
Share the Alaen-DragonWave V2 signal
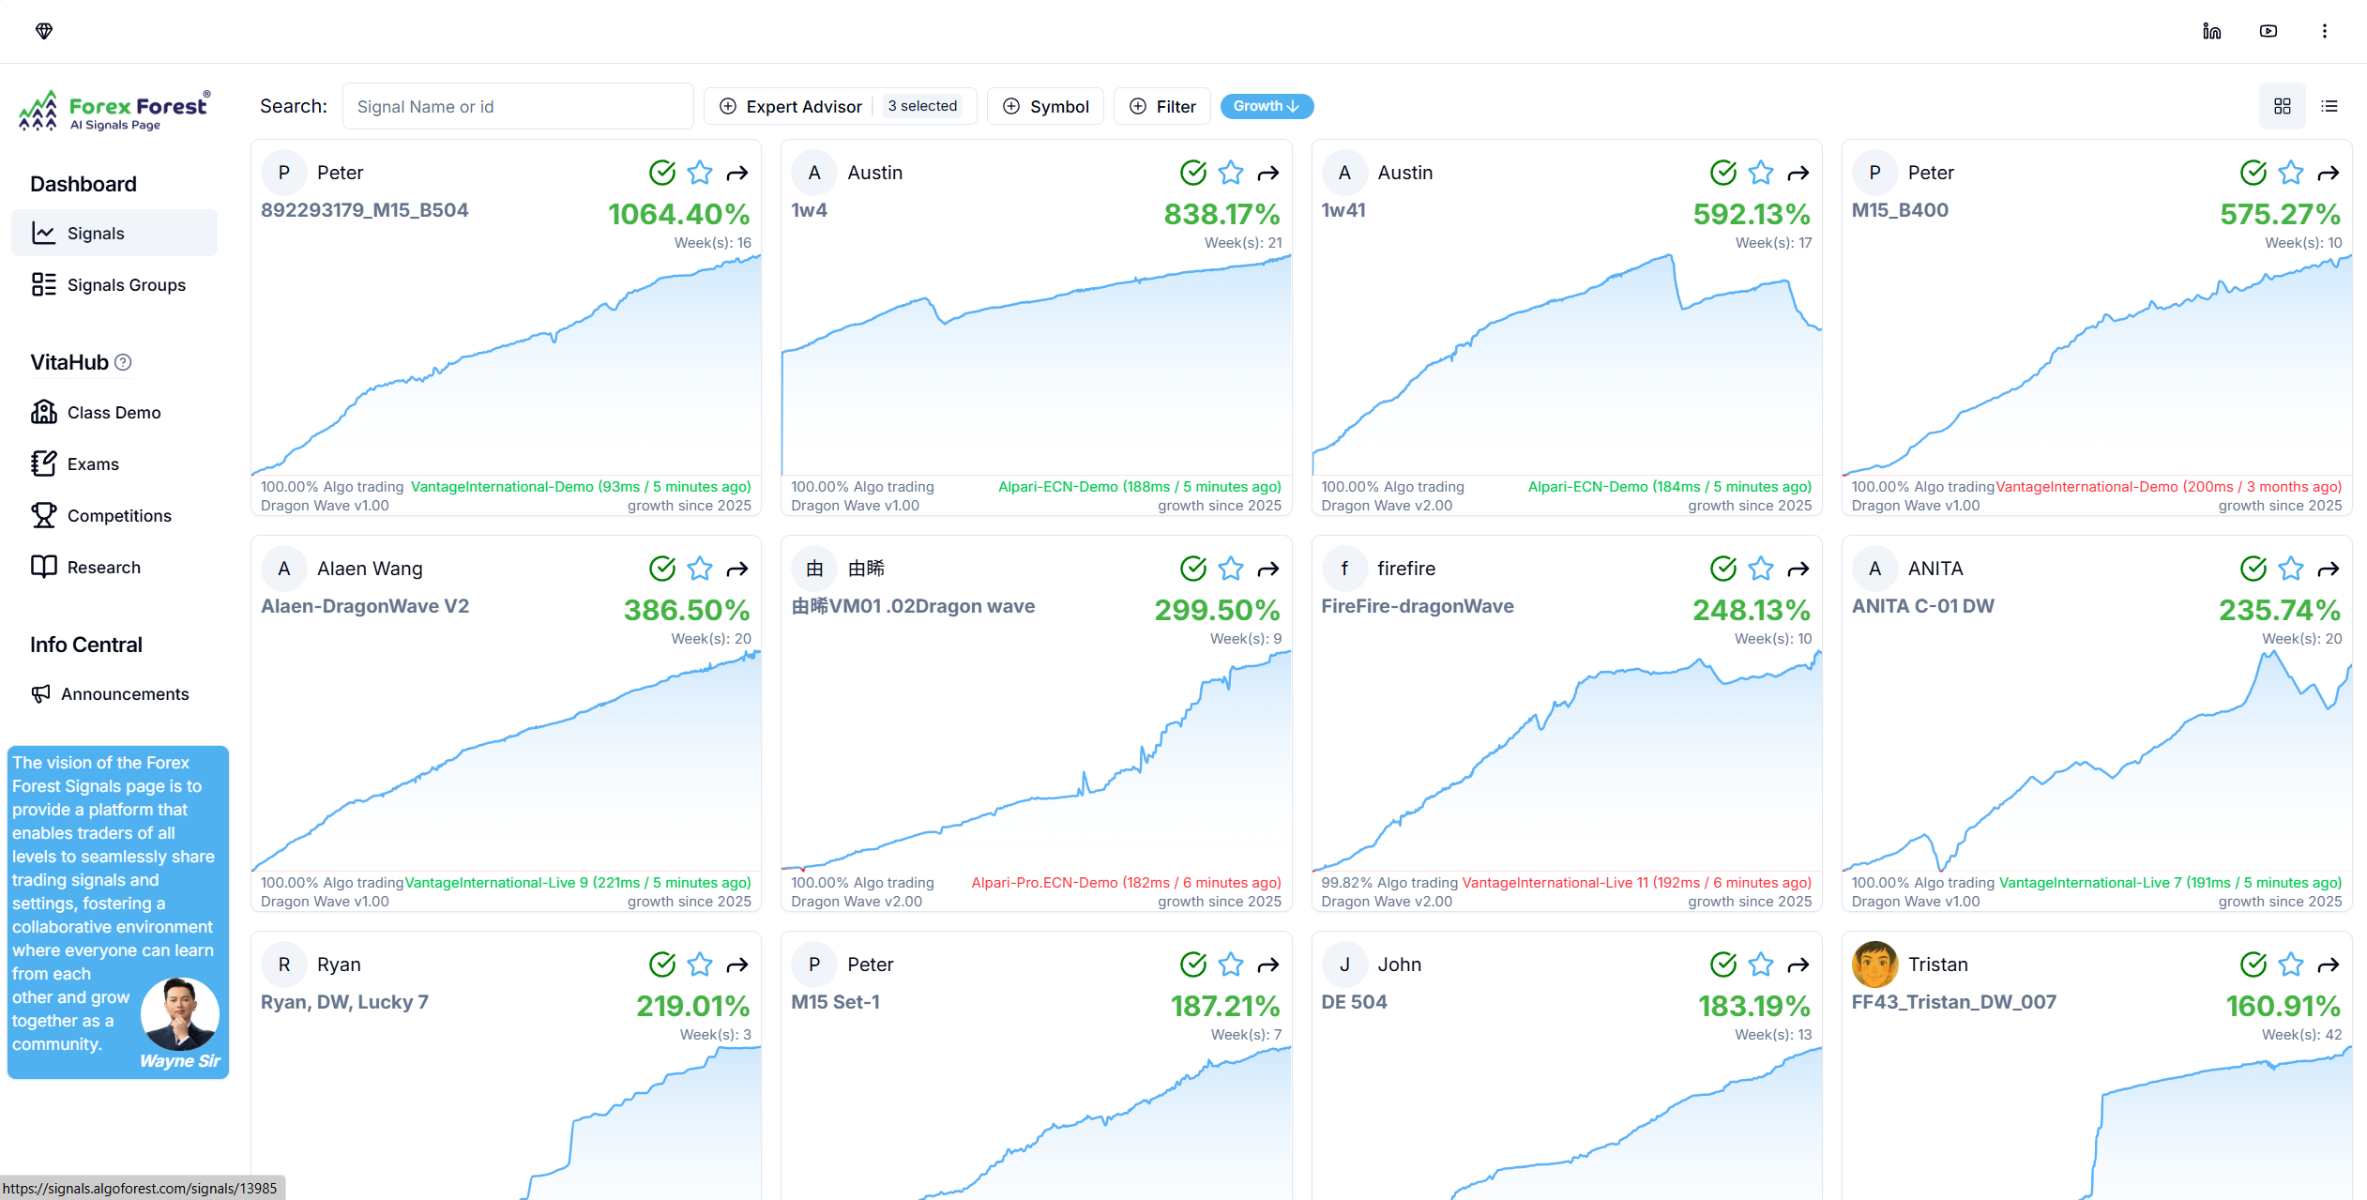737,569
